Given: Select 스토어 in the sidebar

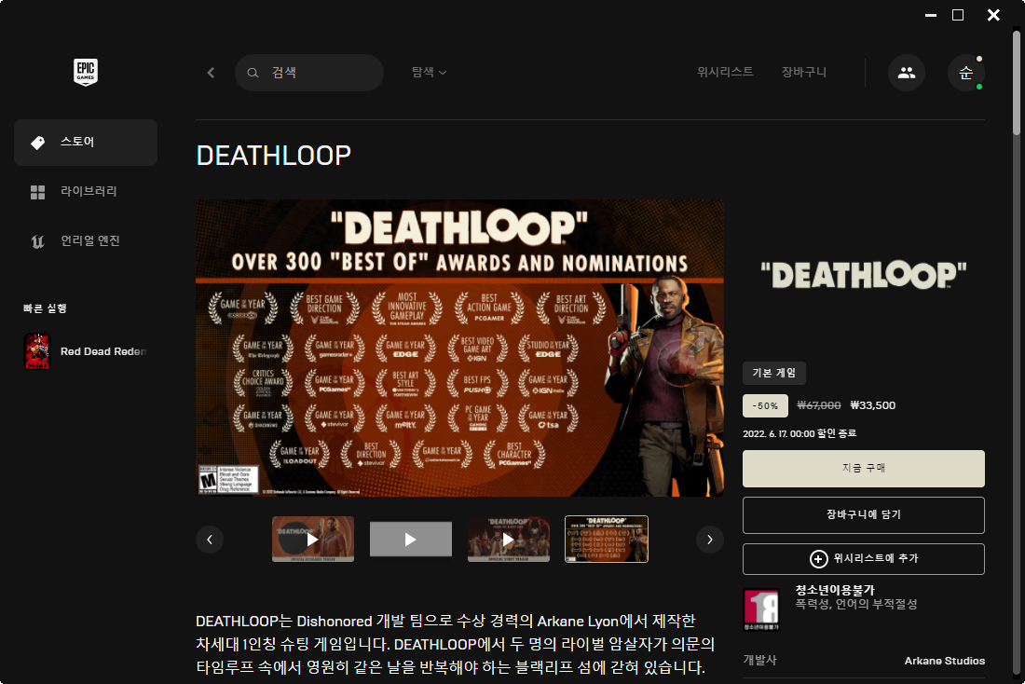Looking at the screenshot, I should click(86, 142).
